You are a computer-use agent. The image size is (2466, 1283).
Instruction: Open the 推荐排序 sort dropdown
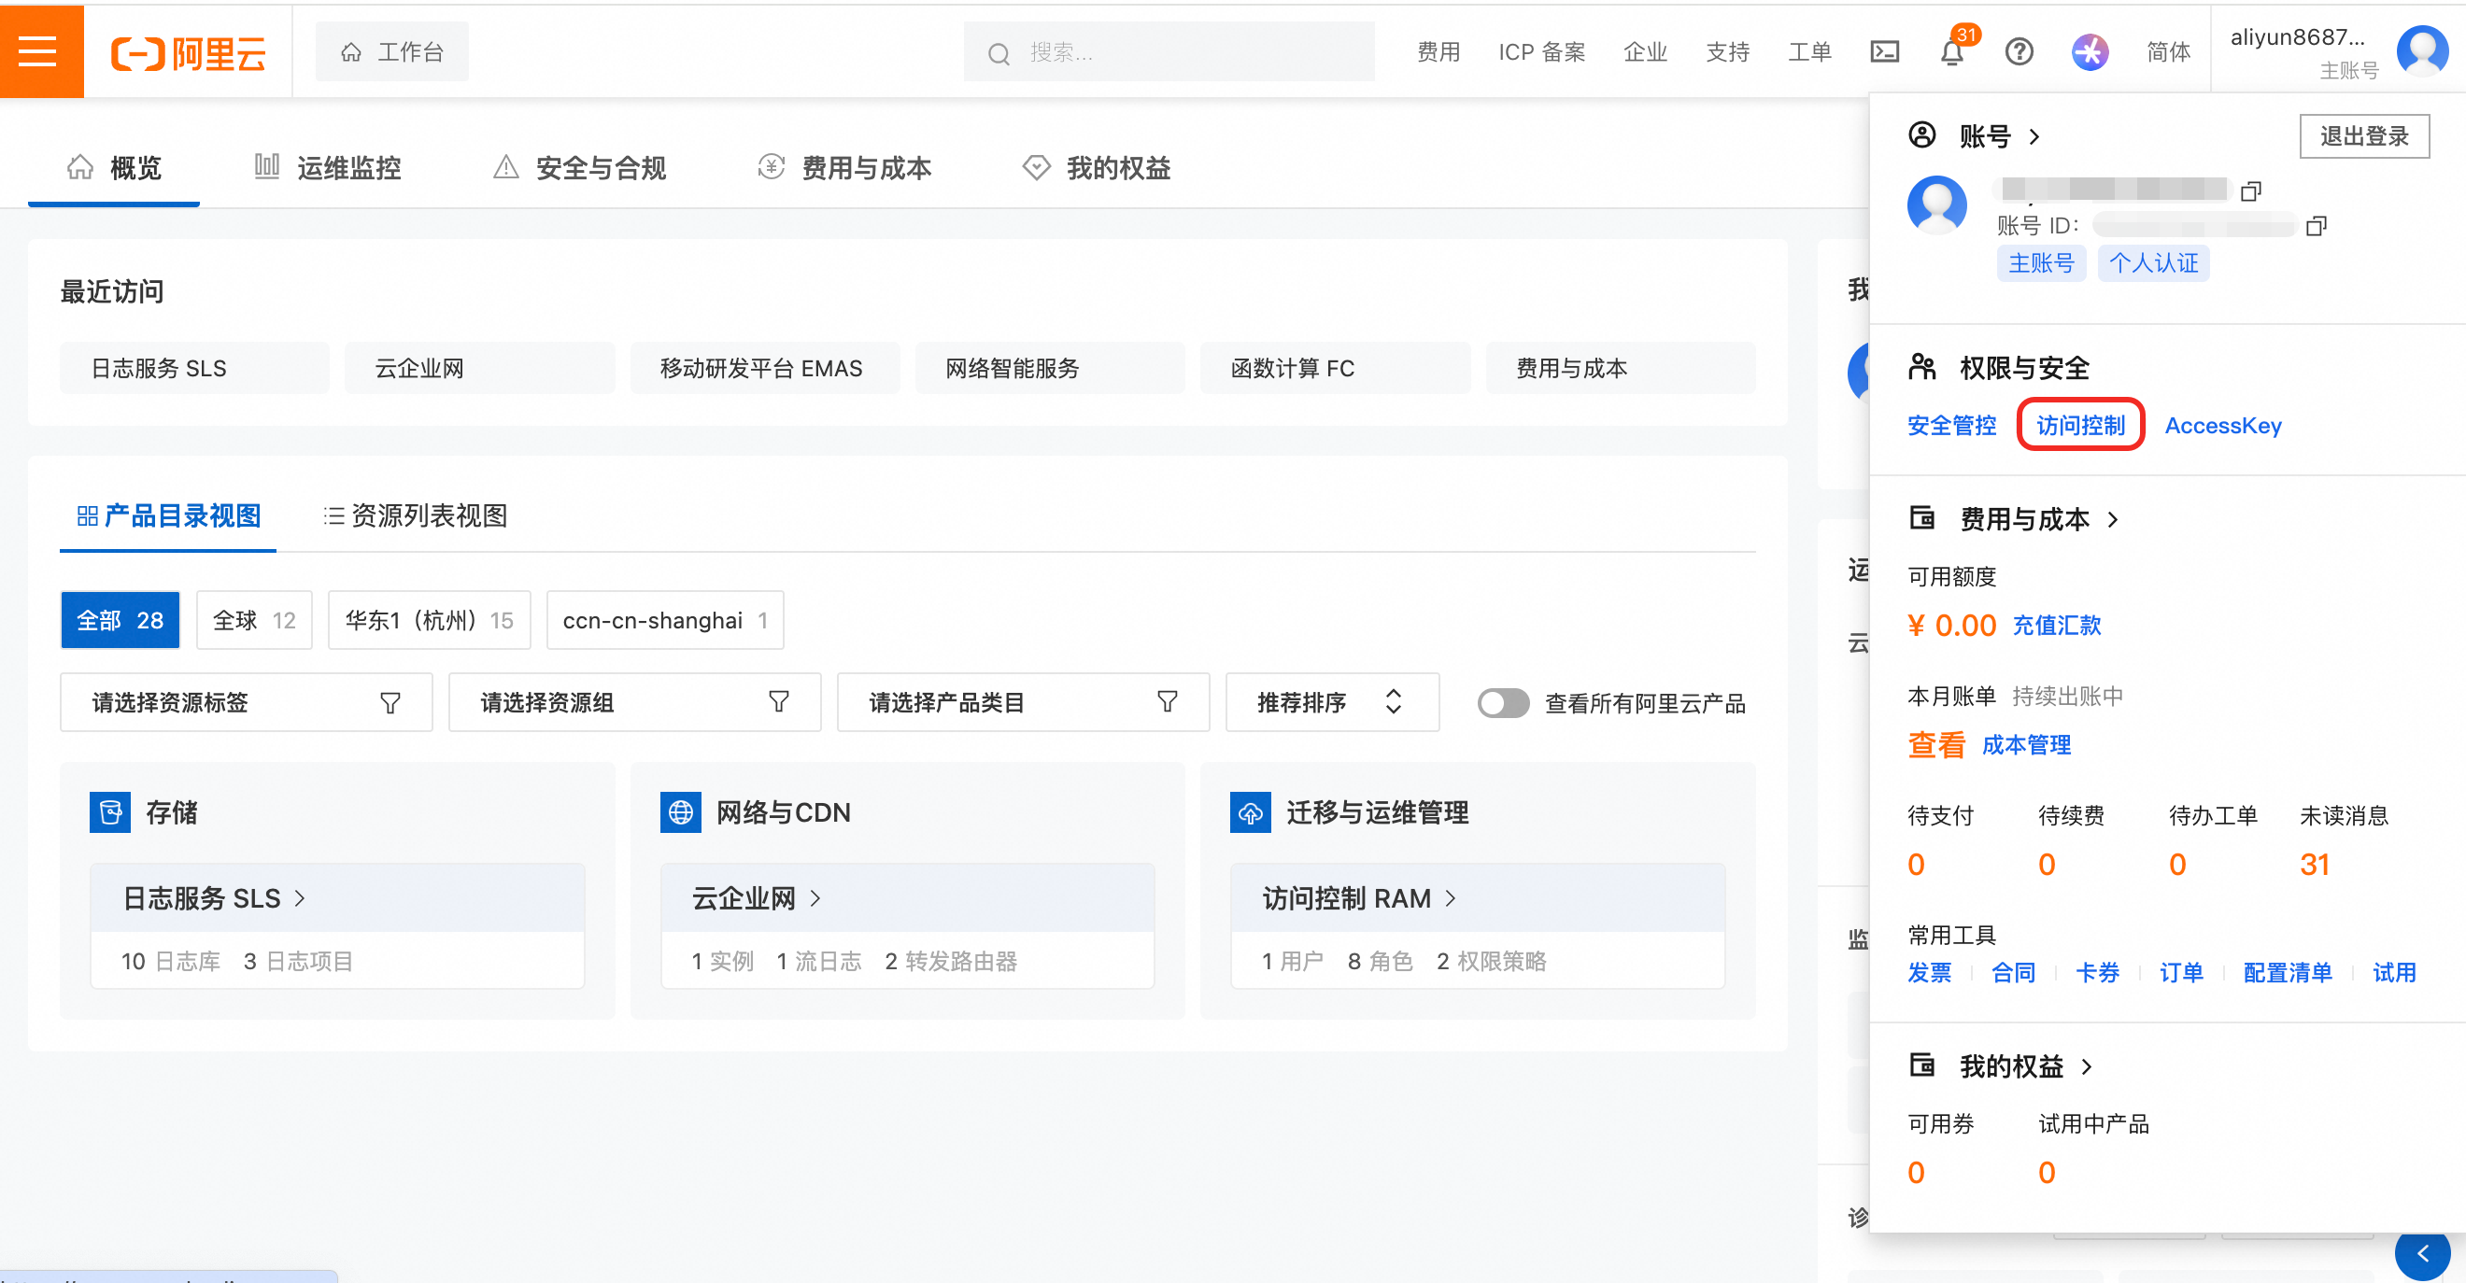click(1331, 702)
